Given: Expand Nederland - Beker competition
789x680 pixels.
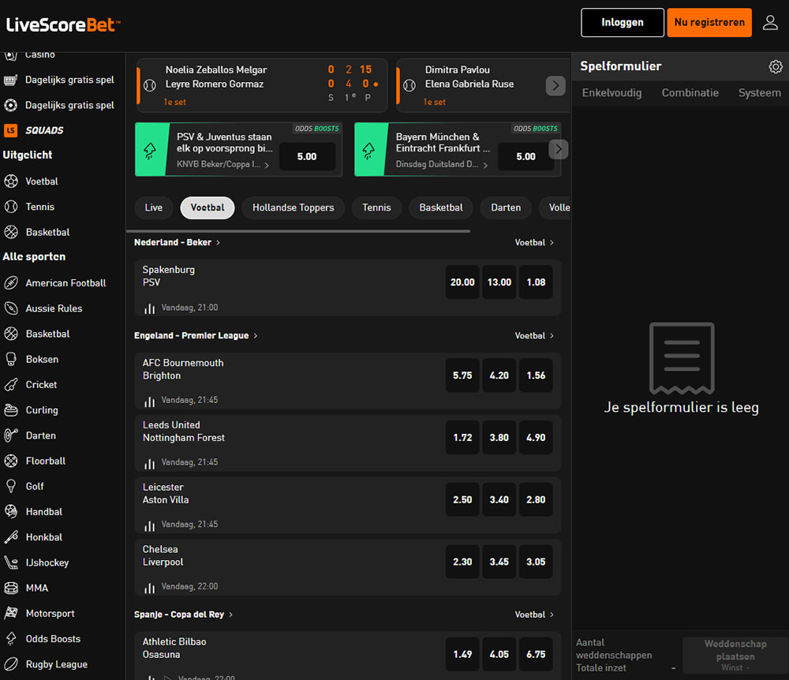Looking at the screenshot, I should 177,242.
